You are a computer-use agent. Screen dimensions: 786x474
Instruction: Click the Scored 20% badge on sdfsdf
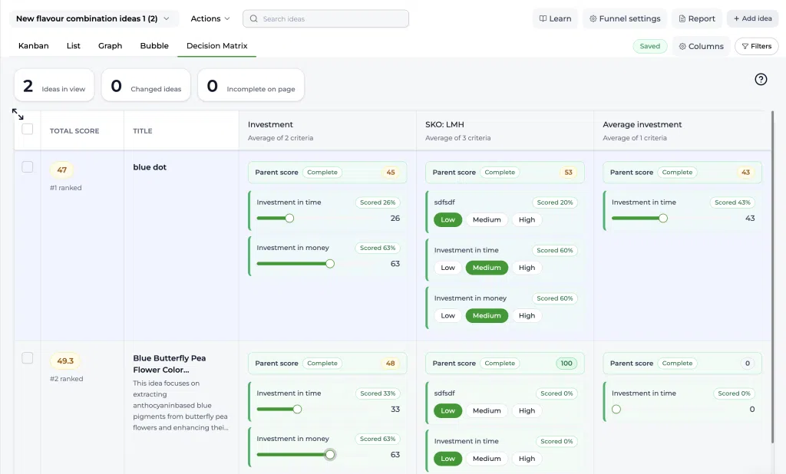click(554, 202)
